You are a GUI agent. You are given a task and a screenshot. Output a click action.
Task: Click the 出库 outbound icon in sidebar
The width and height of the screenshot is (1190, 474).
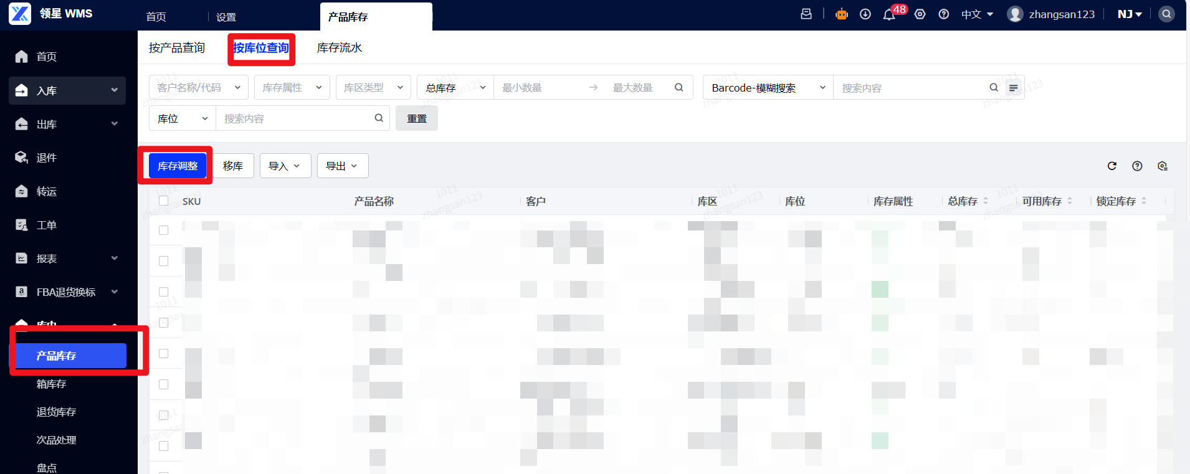tap(22, 124)
